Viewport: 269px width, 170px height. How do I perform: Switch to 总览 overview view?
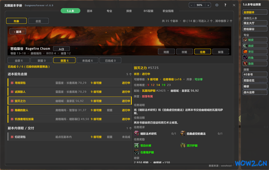(x=39, y=21)
